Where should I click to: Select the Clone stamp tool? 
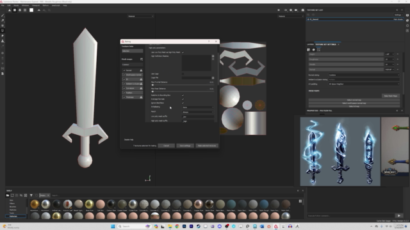point(3,41)
